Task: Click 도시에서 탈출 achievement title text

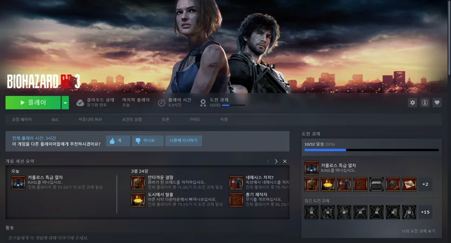Action: (161, 195)
